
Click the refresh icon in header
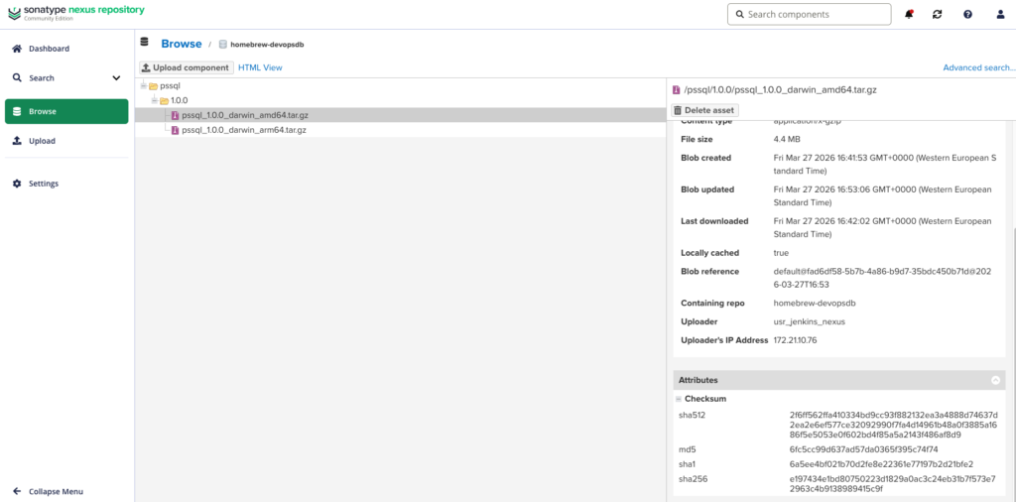pos(938,15)
